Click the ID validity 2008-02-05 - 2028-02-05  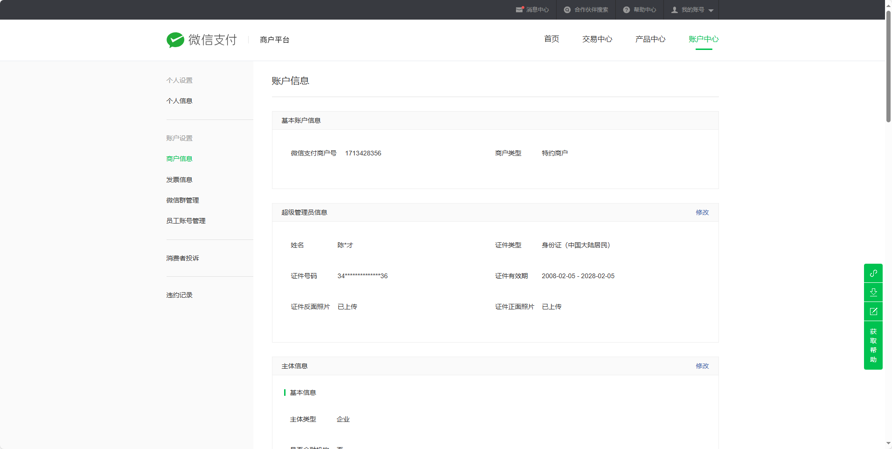tap(578, 276)
